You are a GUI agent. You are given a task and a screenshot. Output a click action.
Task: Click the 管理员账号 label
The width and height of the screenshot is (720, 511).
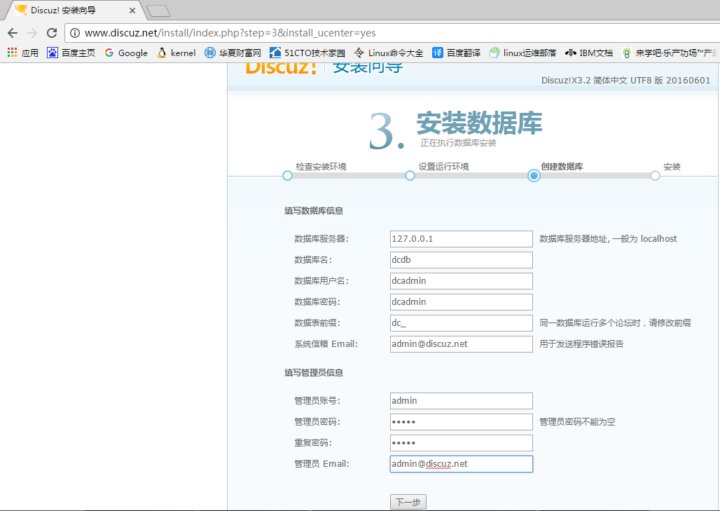click(x=317, y=401)
